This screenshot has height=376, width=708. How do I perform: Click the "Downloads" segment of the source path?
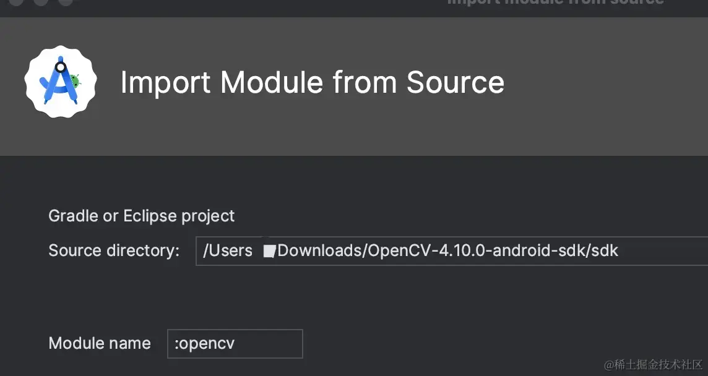(x=320, y=250)
